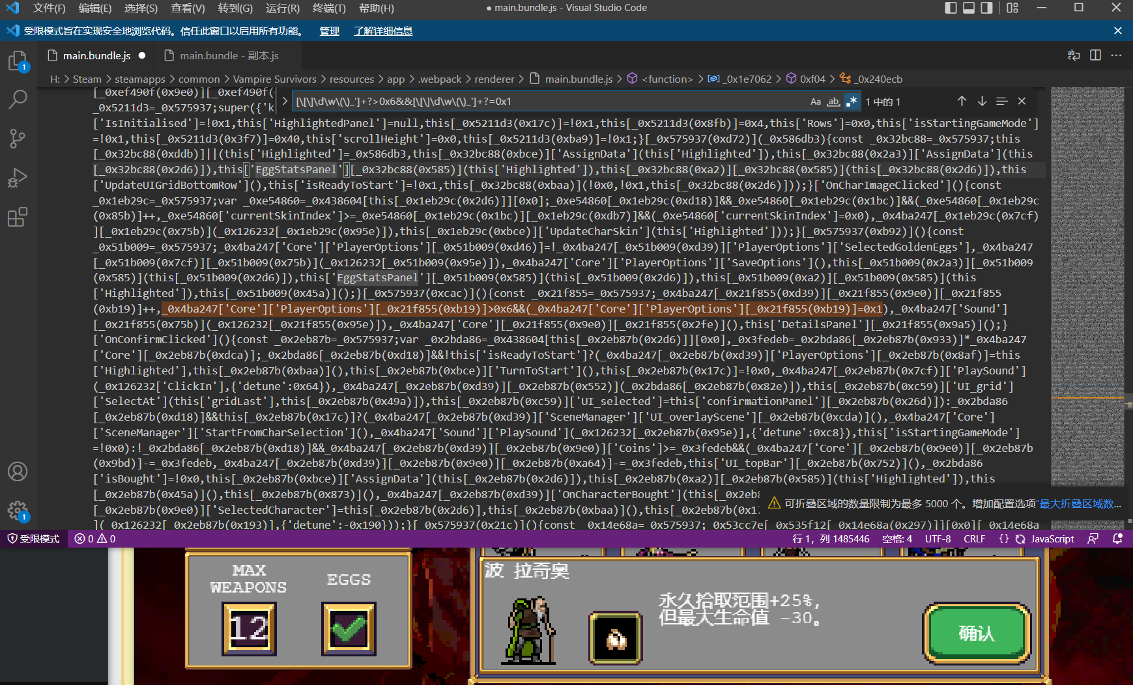Screen dimensions: 1133x685
Task: Toggle Match Whole Word in the find widget
Action: point(833,101)
